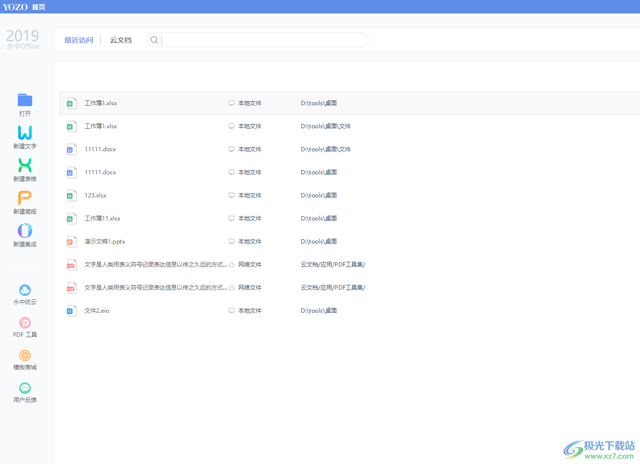Open user feedback (用户反馈)
The width and height of the screenshot is (640, 464).
[x=25, y=392]
